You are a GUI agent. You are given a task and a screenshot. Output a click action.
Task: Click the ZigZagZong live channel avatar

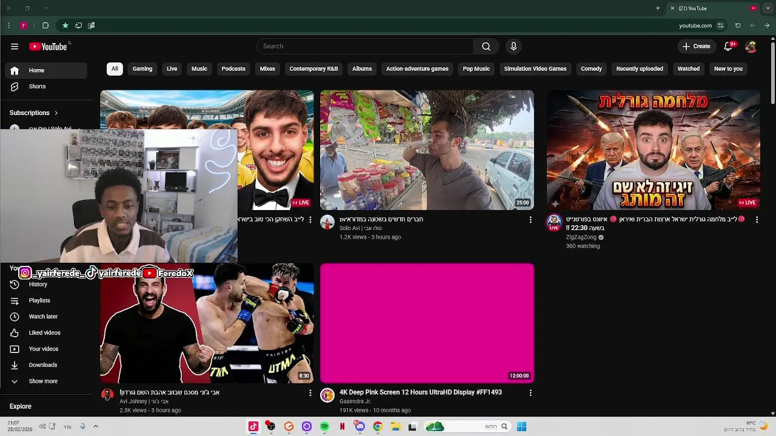click(x=554, y=222)
